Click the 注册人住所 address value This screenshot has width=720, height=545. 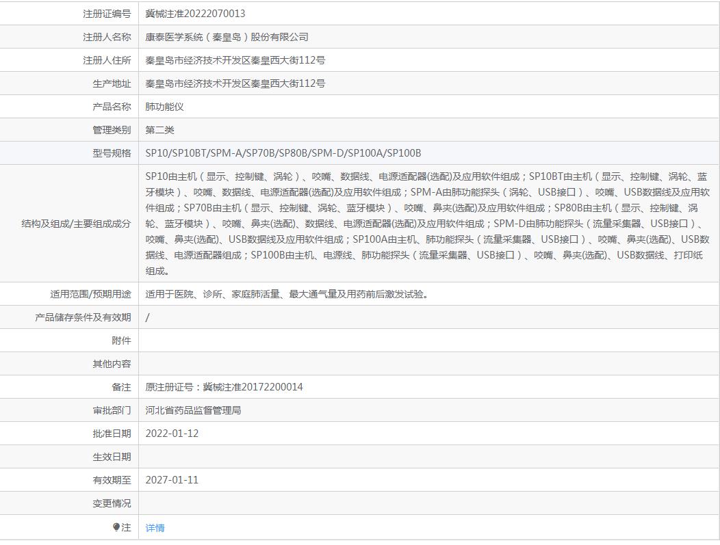[x=235, y=61]
